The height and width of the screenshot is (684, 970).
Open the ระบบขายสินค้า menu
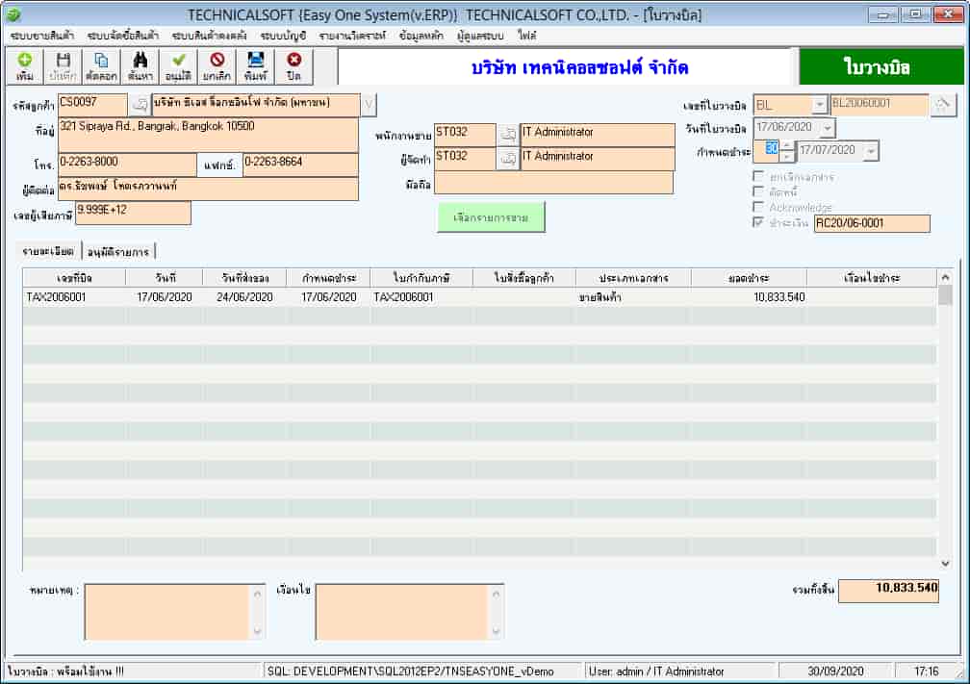pos(42,36)
